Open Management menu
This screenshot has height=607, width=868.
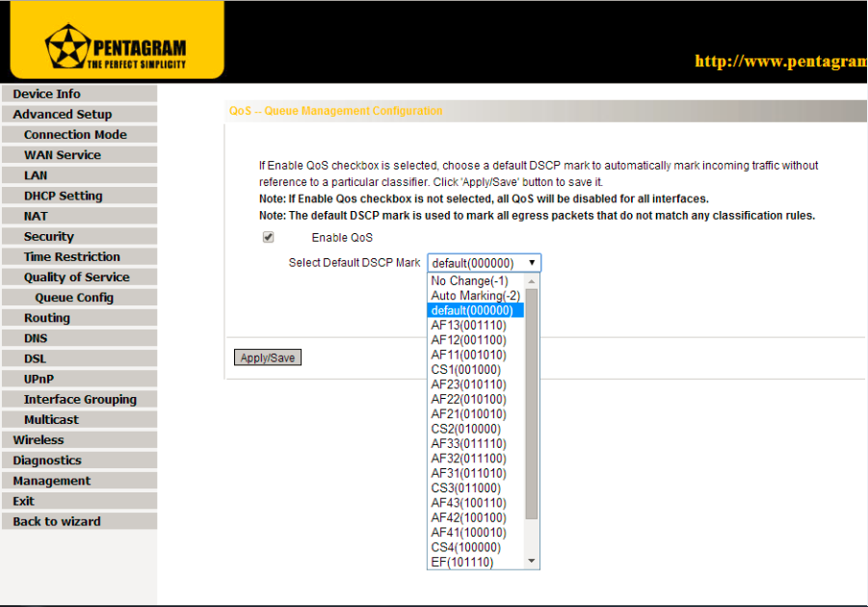[79, 481]
